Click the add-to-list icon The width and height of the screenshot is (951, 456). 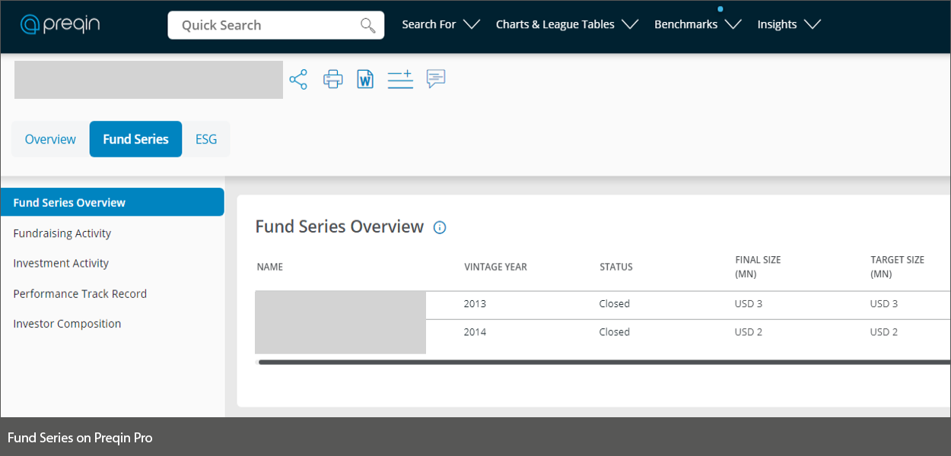[400, 79]
